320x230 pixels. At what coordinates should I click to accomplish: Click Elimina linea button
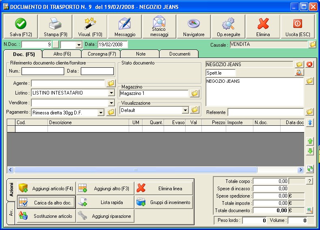pyautogui.click(x=164, y=188)
